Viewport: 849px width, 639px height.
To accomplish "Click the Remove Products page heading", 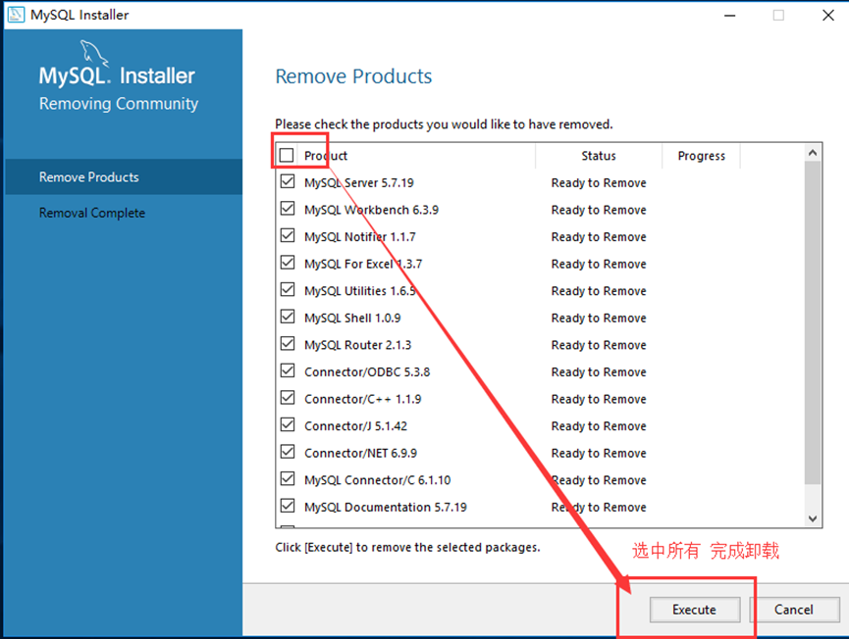I will pyautogui.click(x=353, y=76).
